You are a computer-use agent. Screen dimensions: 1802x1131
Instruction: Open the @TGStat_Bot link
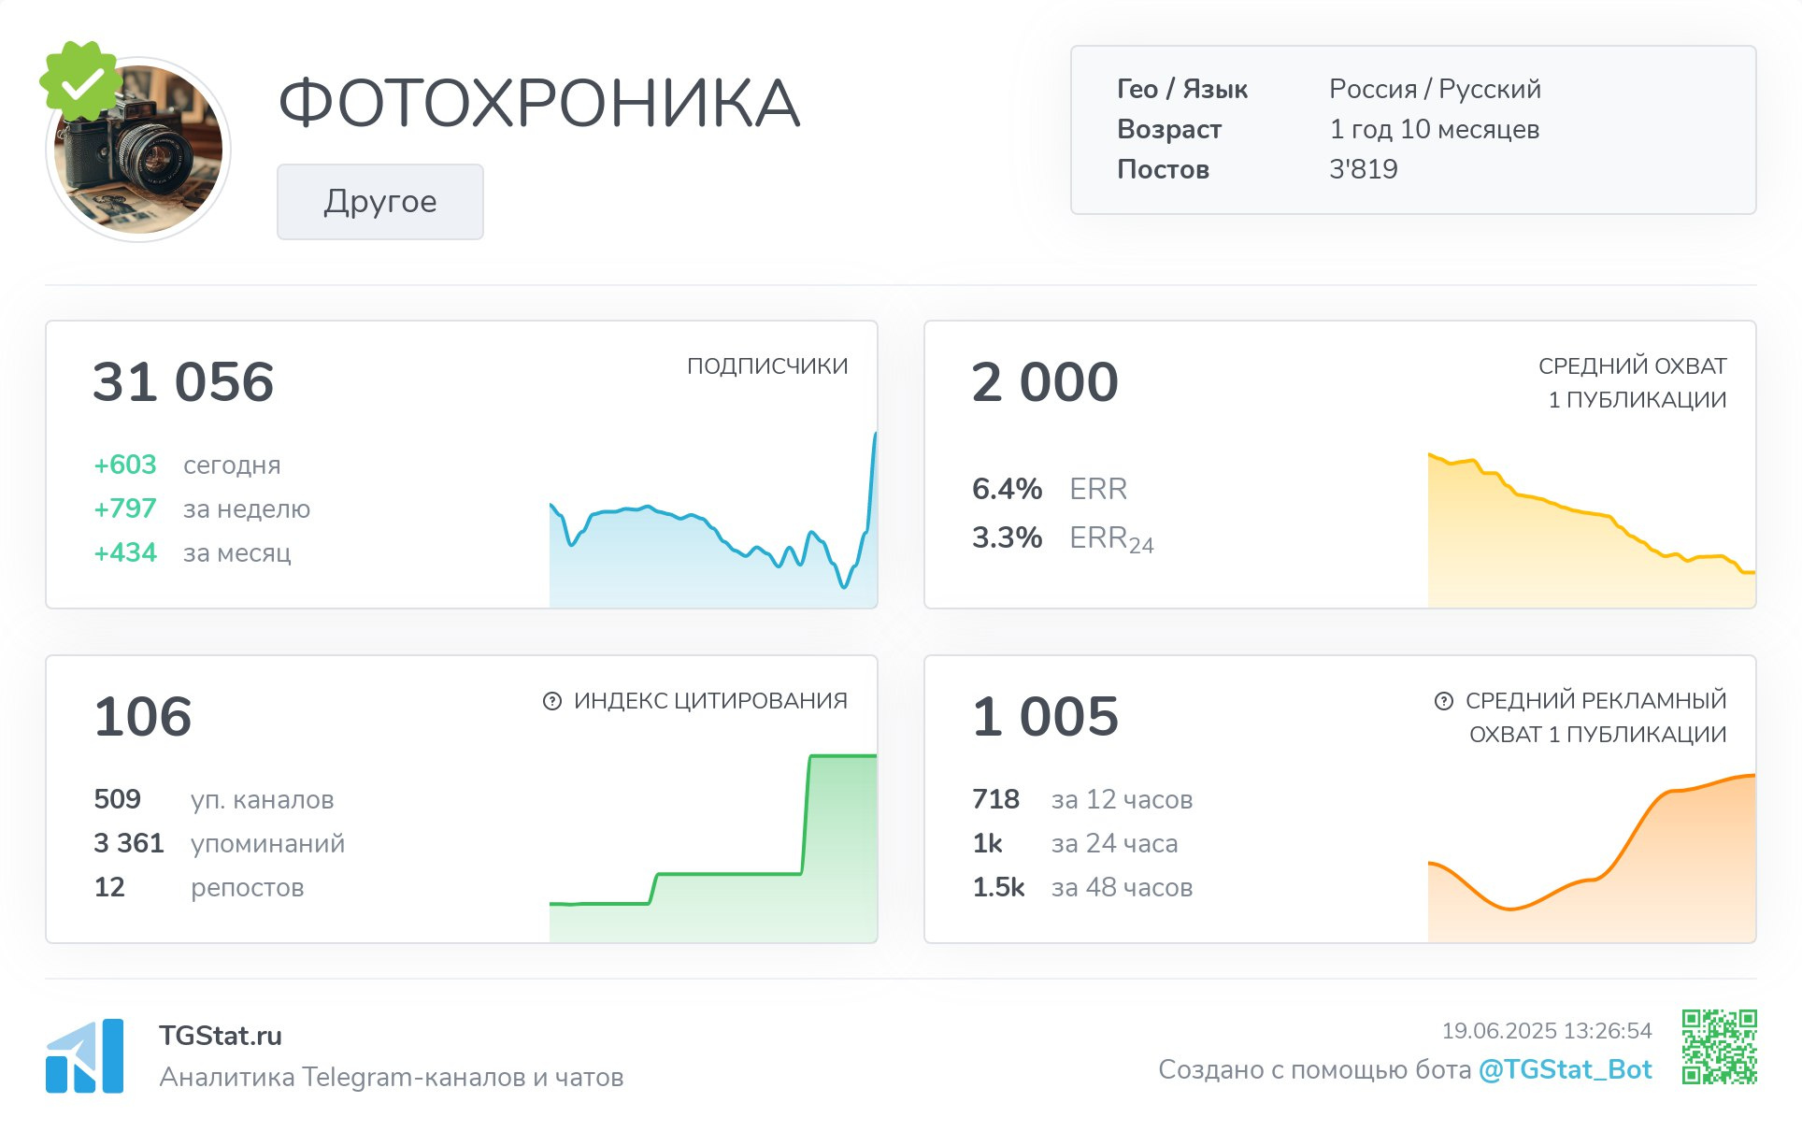click(x=1565, y=1069)
